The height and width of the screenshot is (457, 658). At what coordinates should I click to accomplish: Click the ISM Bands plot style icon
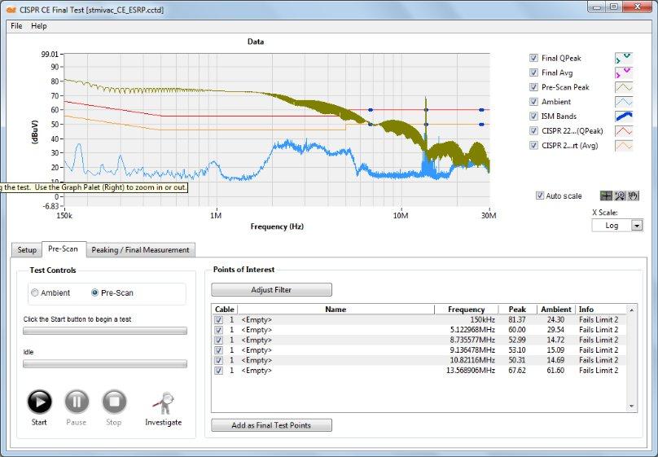pyautogui.click(x=624, y=116)
